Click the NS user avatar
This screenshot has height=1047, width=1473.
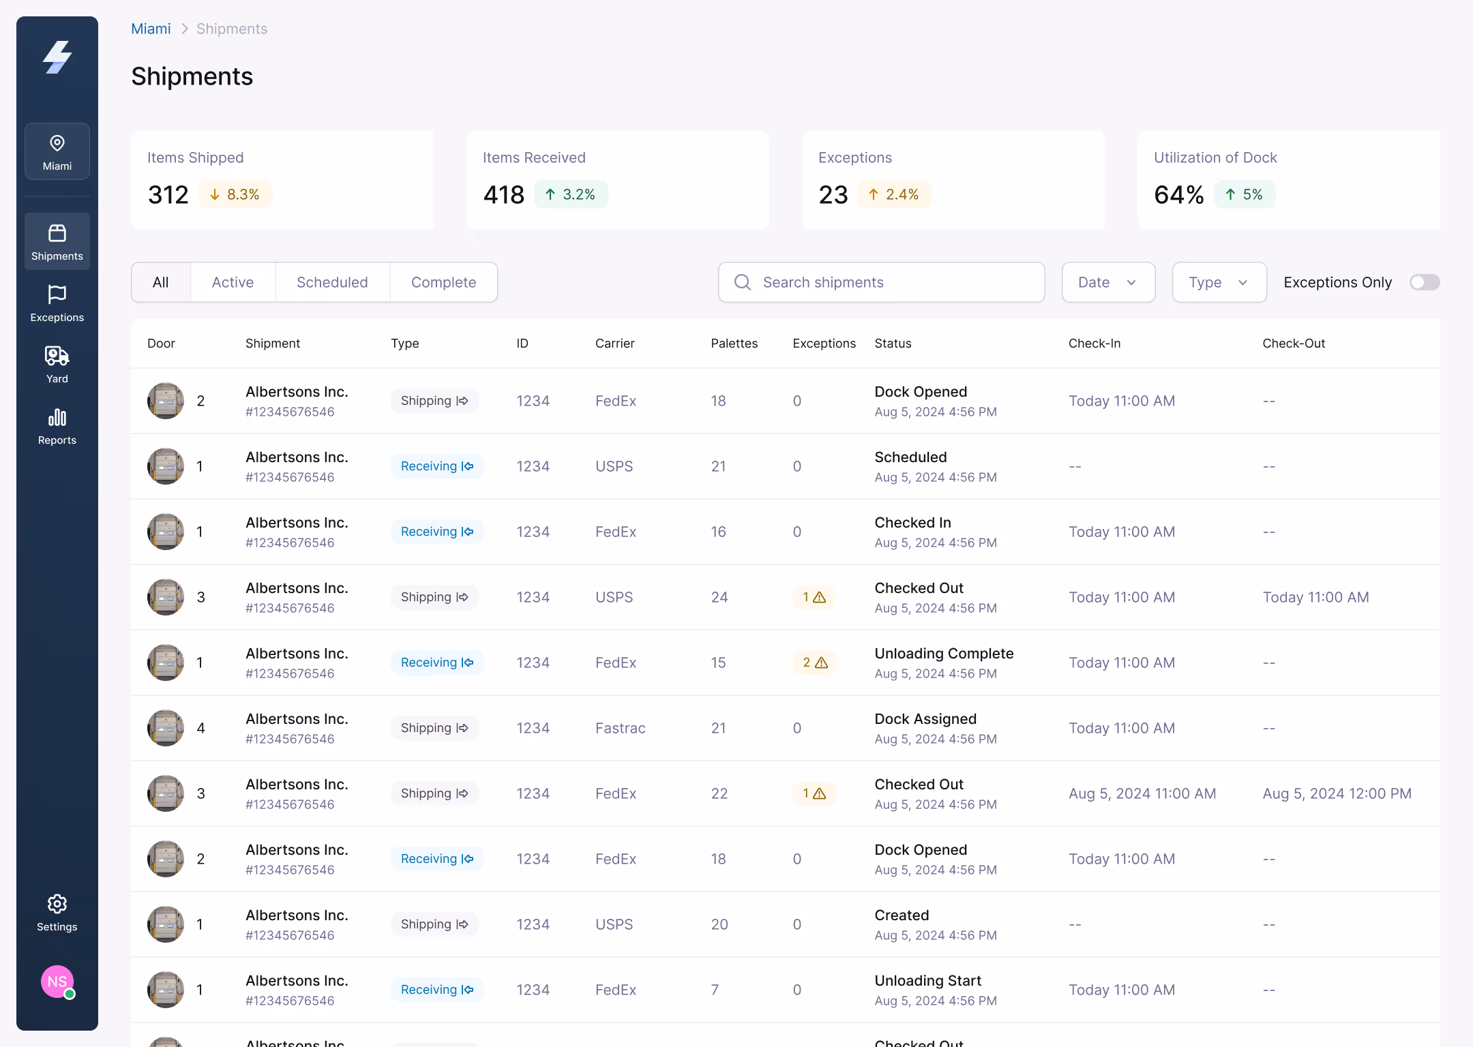coord(57,982)
